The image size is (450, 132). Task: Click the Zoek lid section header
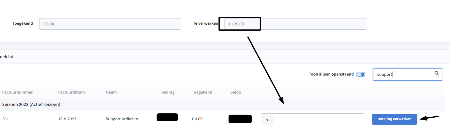tap(7, 57)
